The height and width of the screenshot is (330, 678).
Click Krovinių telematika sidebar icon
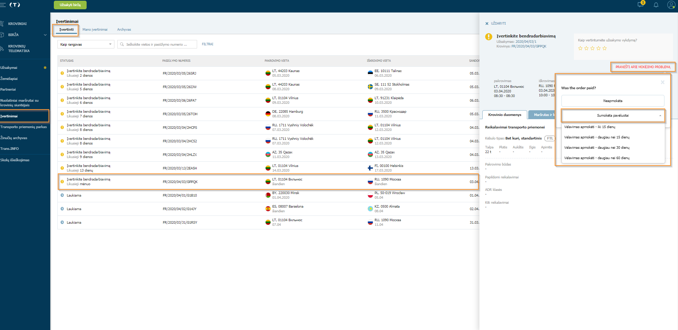(1, 49)
